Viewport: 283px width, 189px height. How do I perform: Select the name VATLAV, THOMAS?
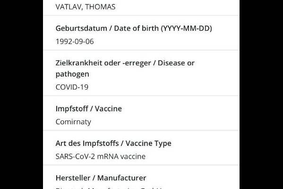[86, 7]
